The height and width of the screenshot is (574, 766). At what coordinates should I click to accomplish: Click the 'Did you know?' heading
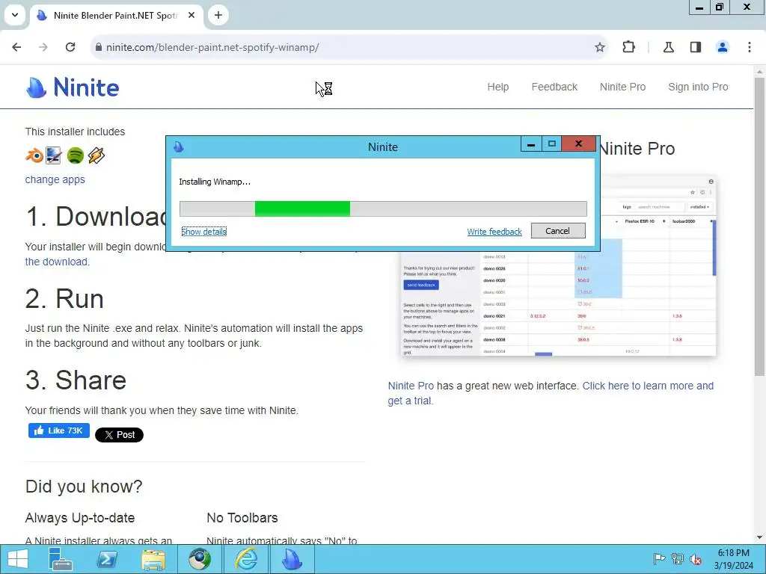(84, 486)
